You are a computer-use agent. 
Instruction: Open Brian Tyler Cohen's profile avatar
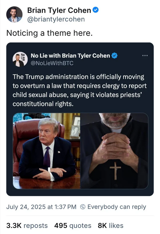tap(14, 14)
